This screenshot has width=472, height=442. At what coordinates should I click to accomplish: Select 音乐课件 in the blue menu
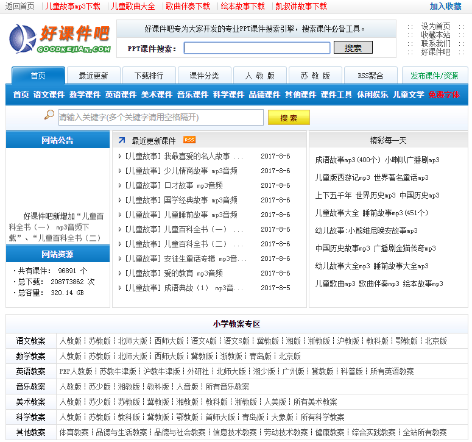pos(192,94)
